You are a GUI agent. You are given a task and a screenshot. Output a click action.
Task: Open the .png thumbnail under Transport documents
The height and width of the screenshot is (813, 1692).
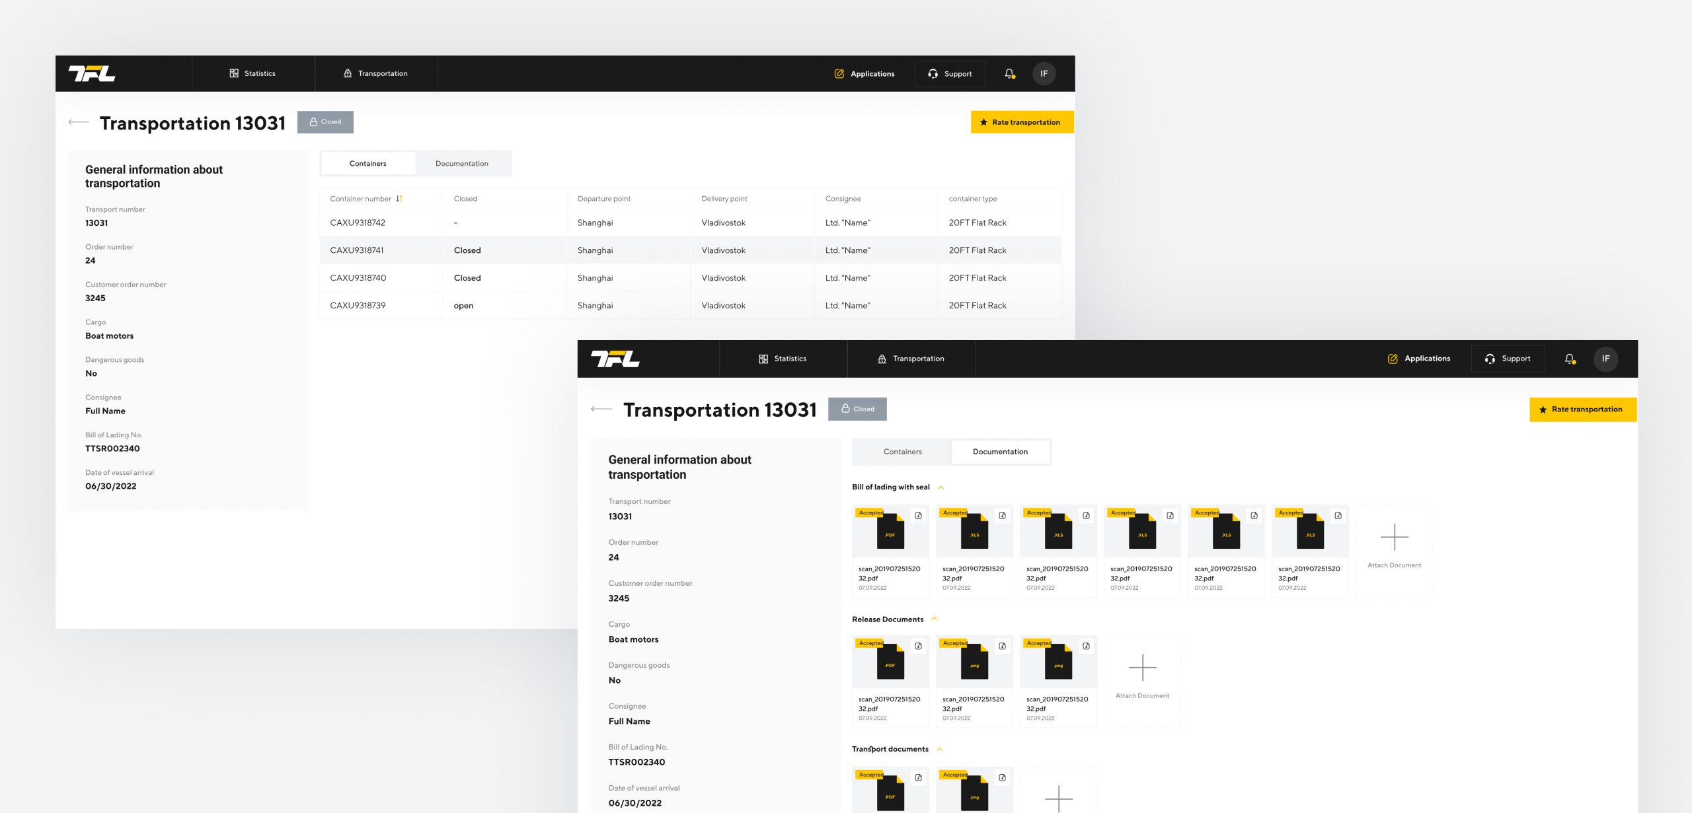[974, 793]
